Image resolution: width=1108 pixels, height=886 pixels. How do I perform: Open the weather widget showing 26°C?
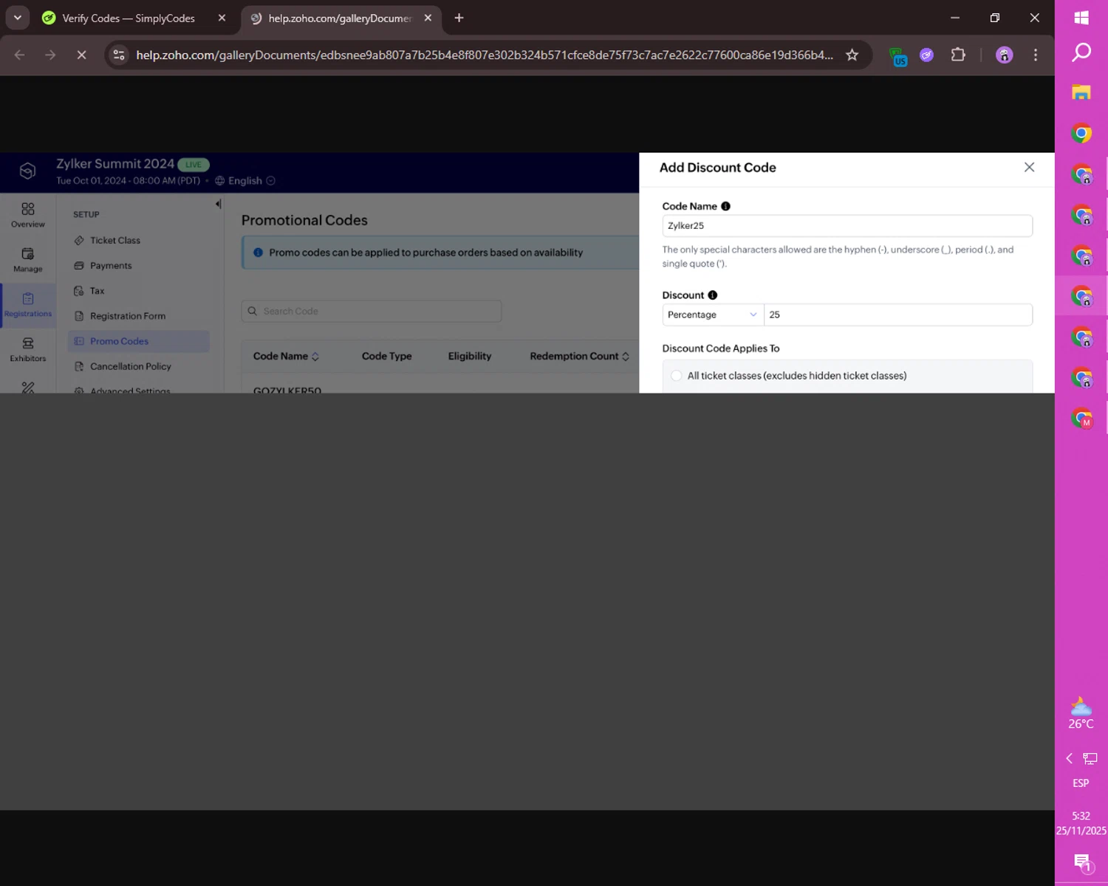(1081, 713)
